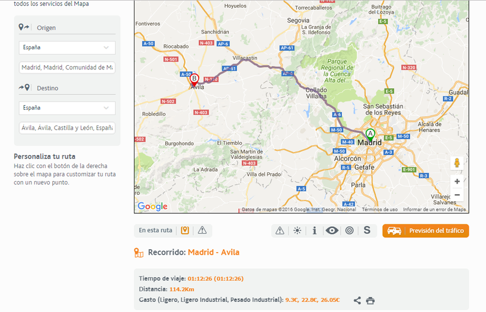Zoom in the map with plus button
486x312 pixels.
457,181
